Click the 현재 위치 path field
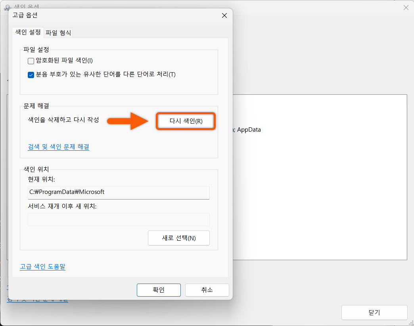414x326 pixels. point(119,193)
